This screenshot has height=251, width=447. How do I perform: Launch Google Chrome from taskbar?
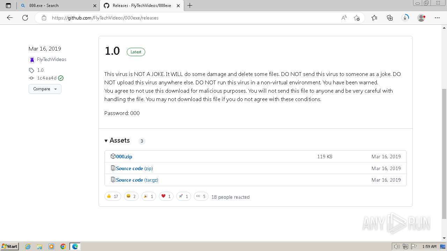tap(63, 246)
